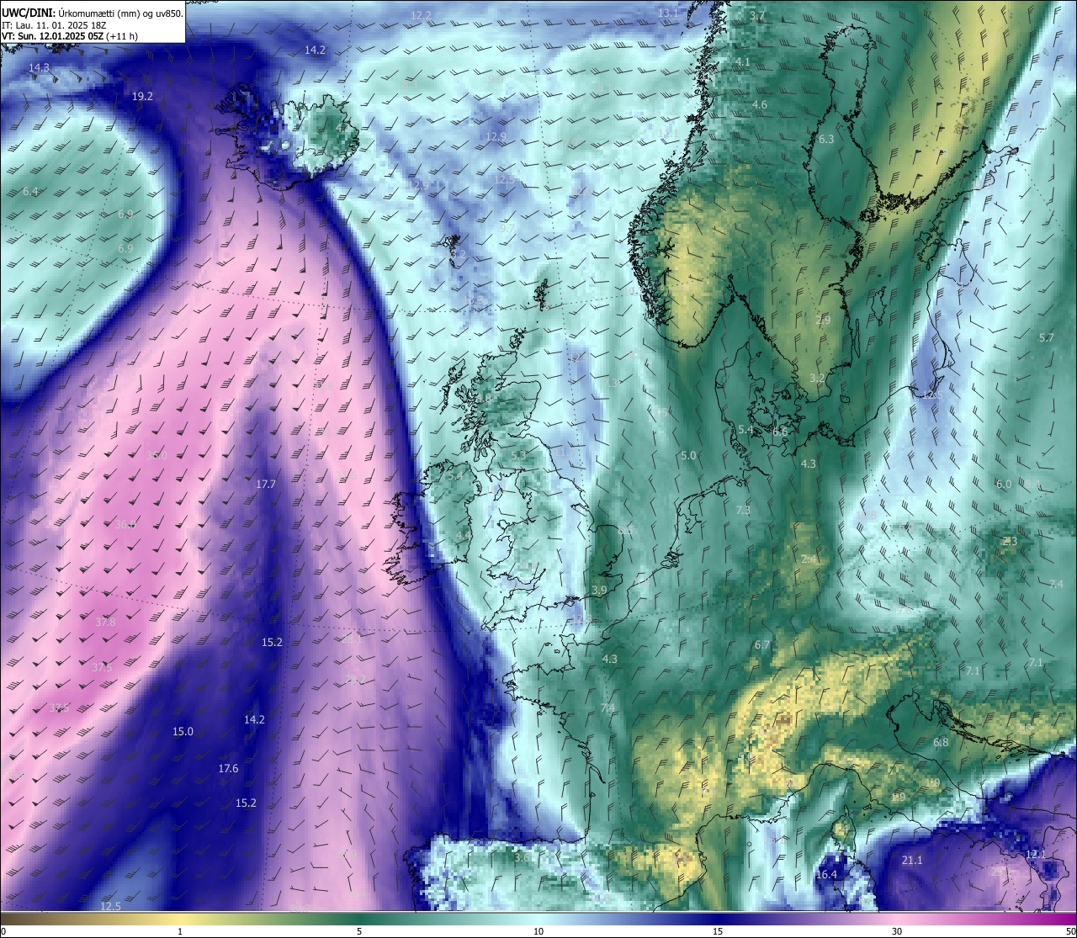This screenshot has height=938, width=1077.
Task: Click the 2.4 value over Germany
Action: click(809, 559)
